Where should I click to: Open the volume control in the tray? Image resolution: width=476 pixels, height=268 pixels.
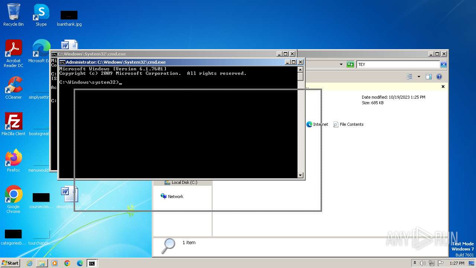423,263
